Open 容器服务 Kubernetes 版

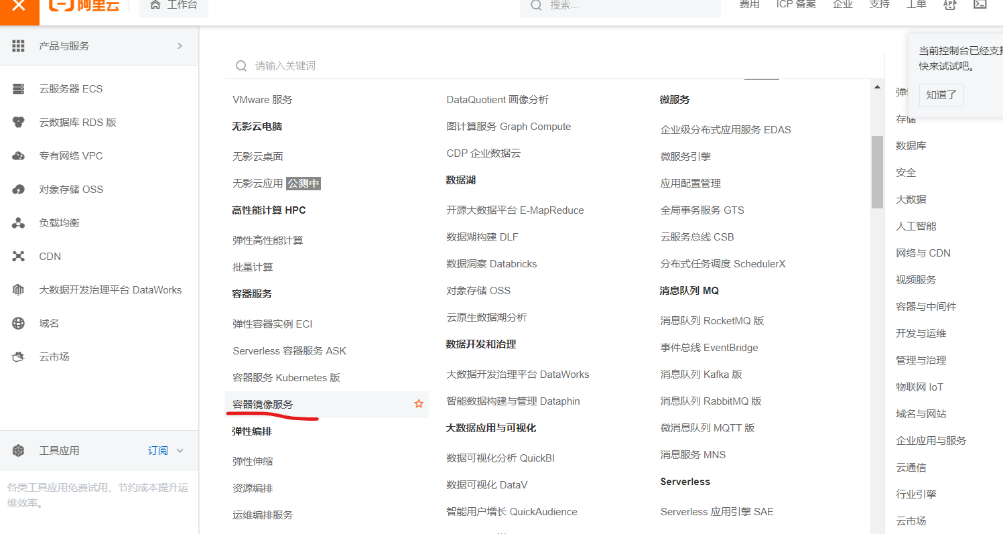click(x=286, y=378)
